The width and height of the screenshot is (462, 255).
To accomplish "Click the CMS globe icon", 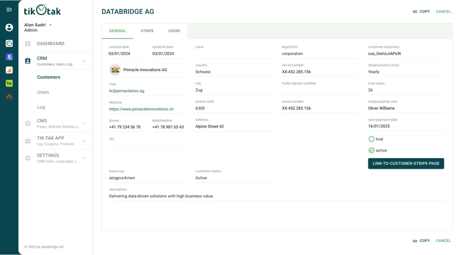I will (28, 123).
